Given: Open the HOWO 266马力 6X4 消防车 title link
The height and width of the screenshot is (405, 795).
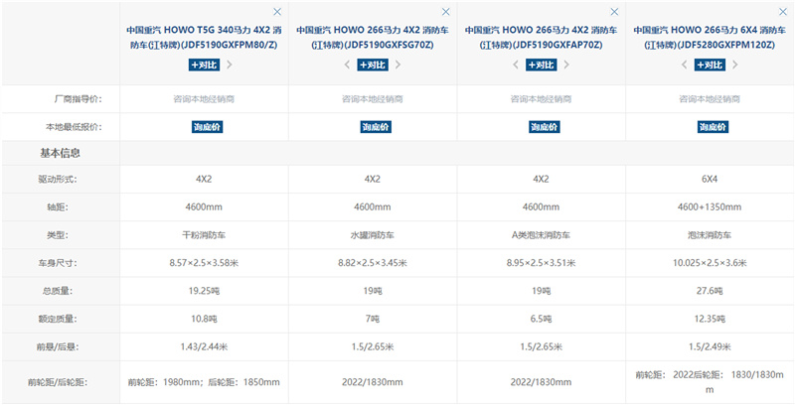Looking at the screenshot, I should pos(712,36).
